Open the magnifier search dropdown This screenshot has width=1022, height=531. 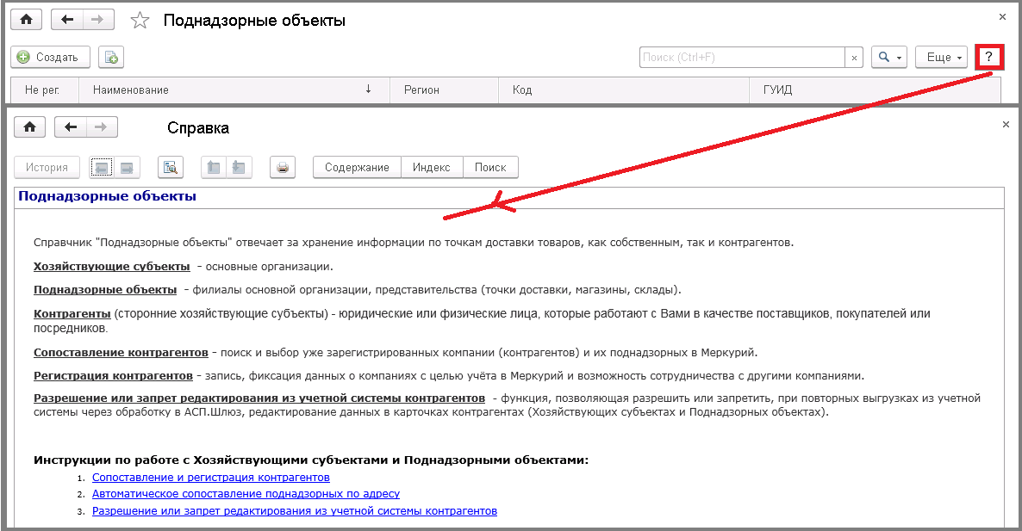tap(889, 58)
